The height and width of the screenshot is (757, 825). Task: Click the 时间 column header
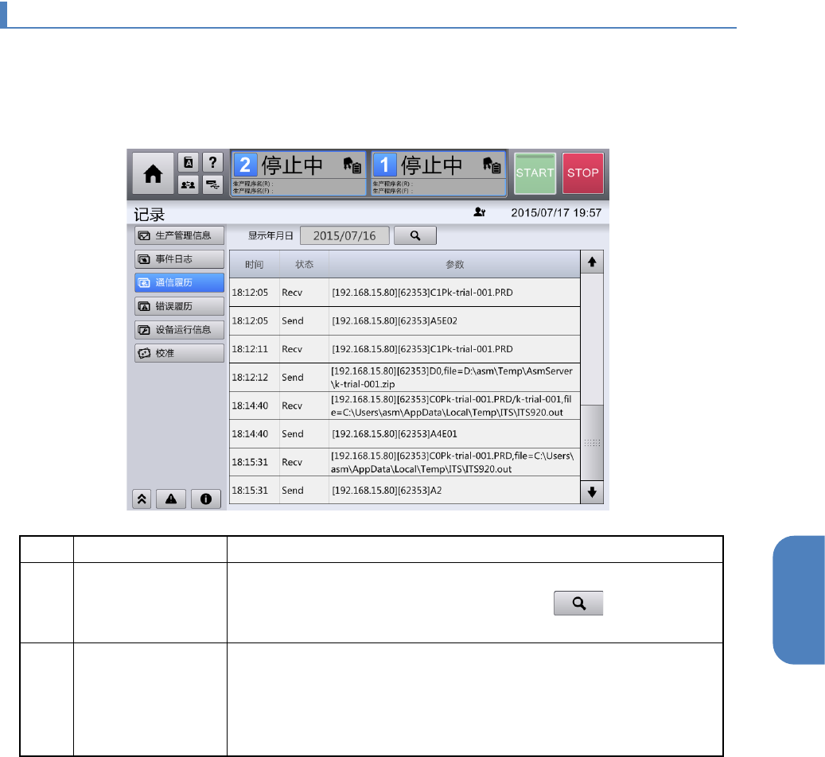click(x=254, y=264)
